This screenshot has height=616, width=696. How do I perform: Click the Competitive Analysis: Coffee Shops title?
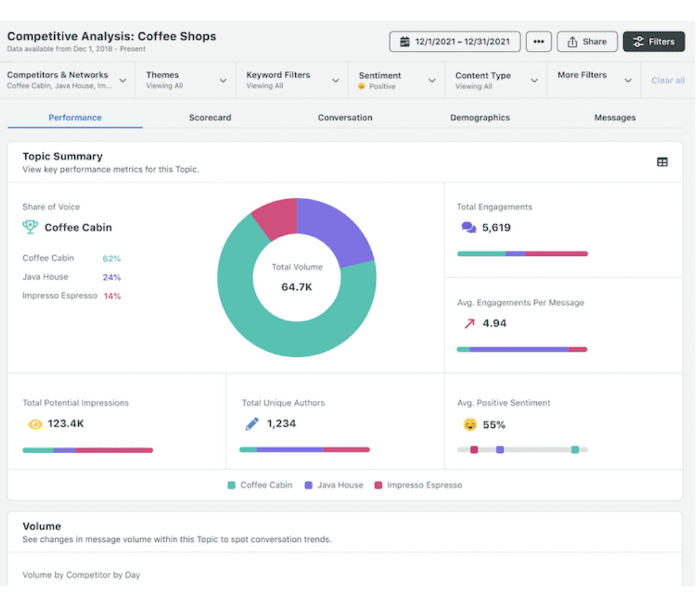[111, 36]
